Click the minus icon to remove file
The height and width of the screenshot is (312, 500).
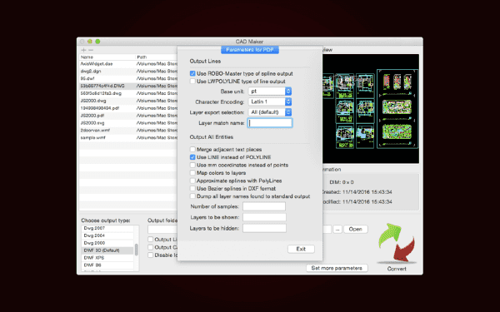click(91, 50)
